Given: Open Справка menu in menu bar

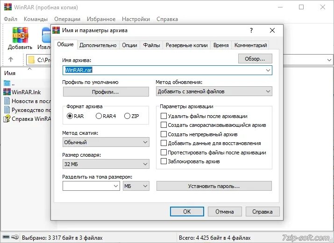Looking at the screenshot, I should click(x=167, y=19).
